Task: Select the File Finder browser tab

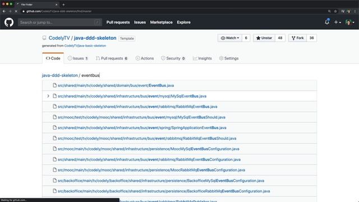Action: 37,4
